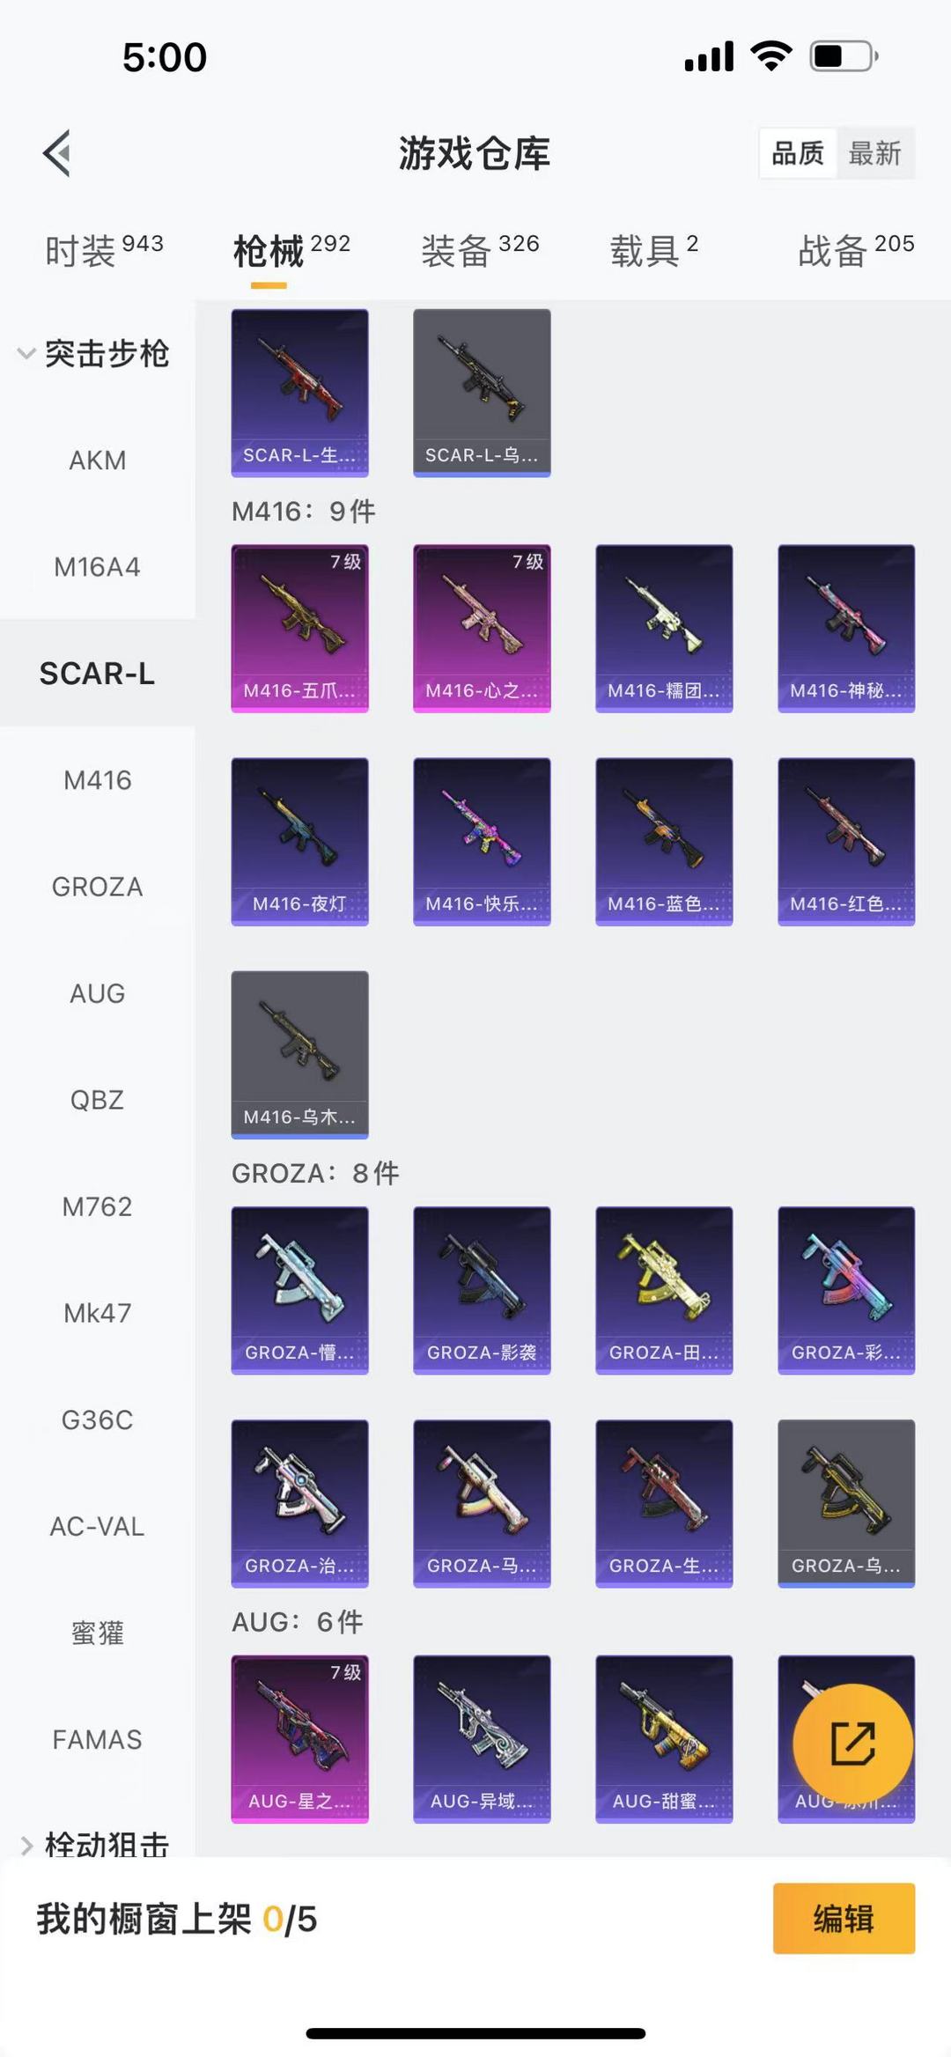Expand the 栓动狙击 category
Viewport: 951px width, 2057px height.
coord(95,1844)
